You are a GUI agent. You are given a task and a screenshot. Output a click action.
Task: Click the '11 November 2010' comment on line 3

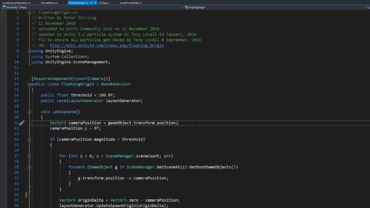point(57,23)
